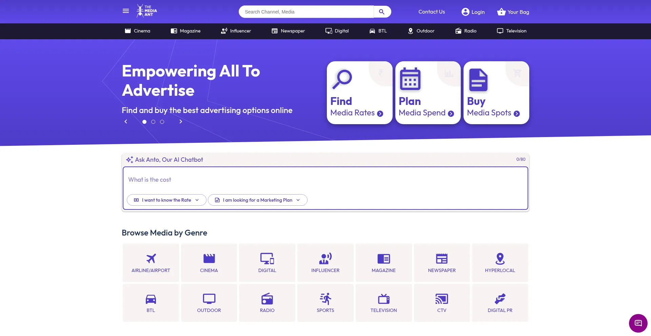Viewport: 651px width, 336px height.
Task: Open the hamburger menu icon
Action: point(126,11)
